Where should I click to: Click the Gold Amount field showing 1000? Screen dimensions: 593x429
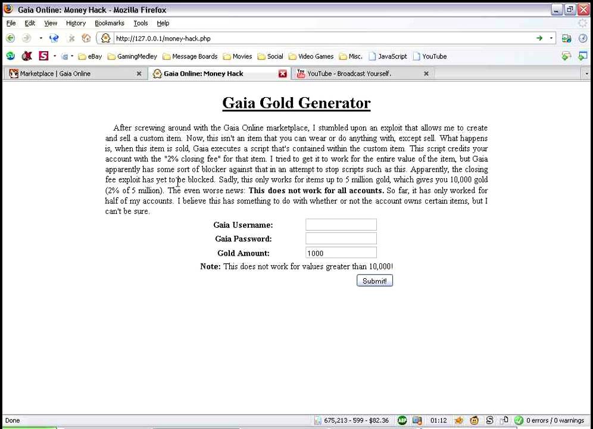(341, 253)
